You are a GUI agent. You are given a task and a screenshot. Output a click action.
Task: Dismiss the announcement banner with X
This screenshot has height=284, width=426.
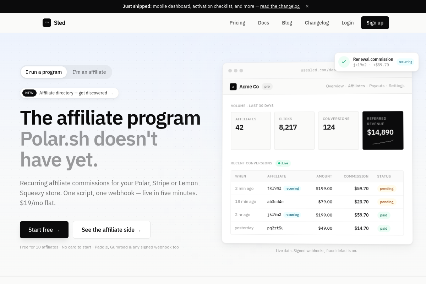pos(307,6)
